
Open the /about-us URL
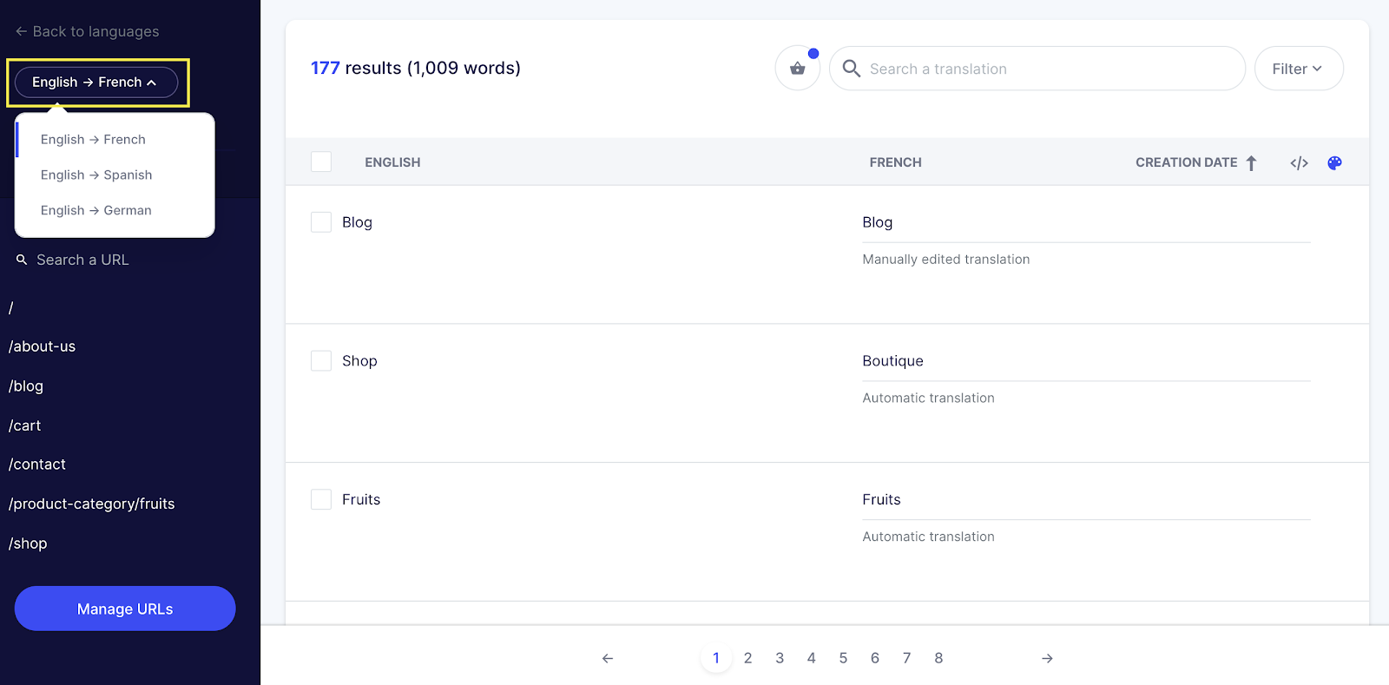click(x=43, y=346)
